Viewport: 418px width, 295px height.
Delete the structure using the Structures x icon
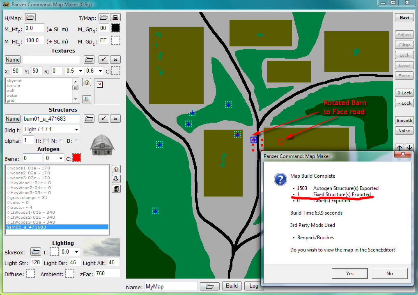(115, 119)
